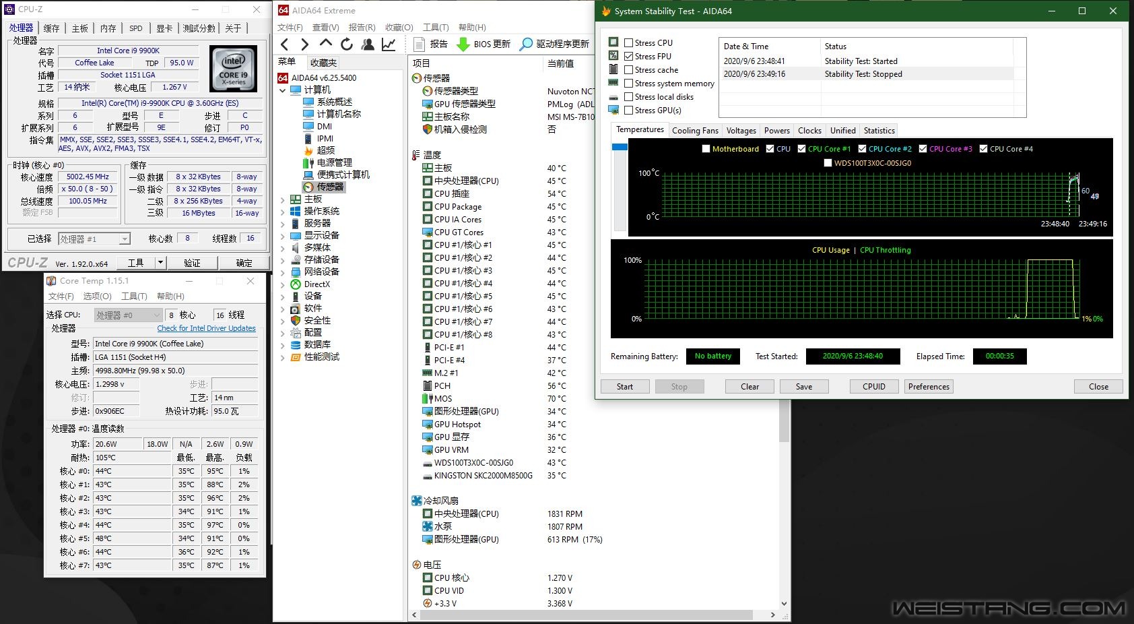This screenshot has width=1134, height=624.
Task: Click the 操作系统 Windows icon in the tree
Action: point(296,212)
